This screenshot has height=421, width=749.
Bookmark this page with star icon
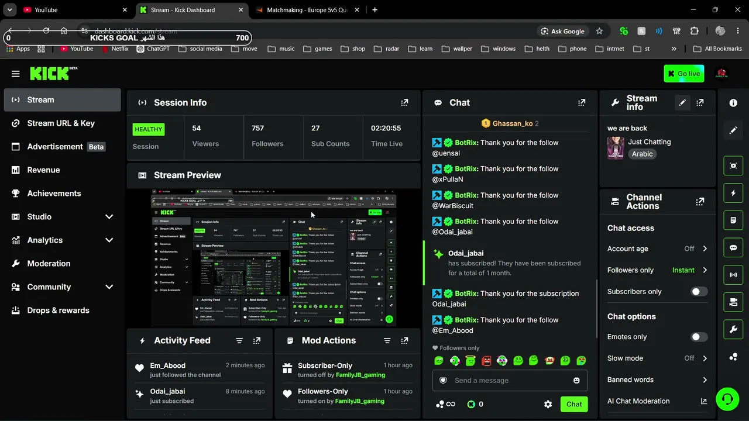[x=599, y=31]
